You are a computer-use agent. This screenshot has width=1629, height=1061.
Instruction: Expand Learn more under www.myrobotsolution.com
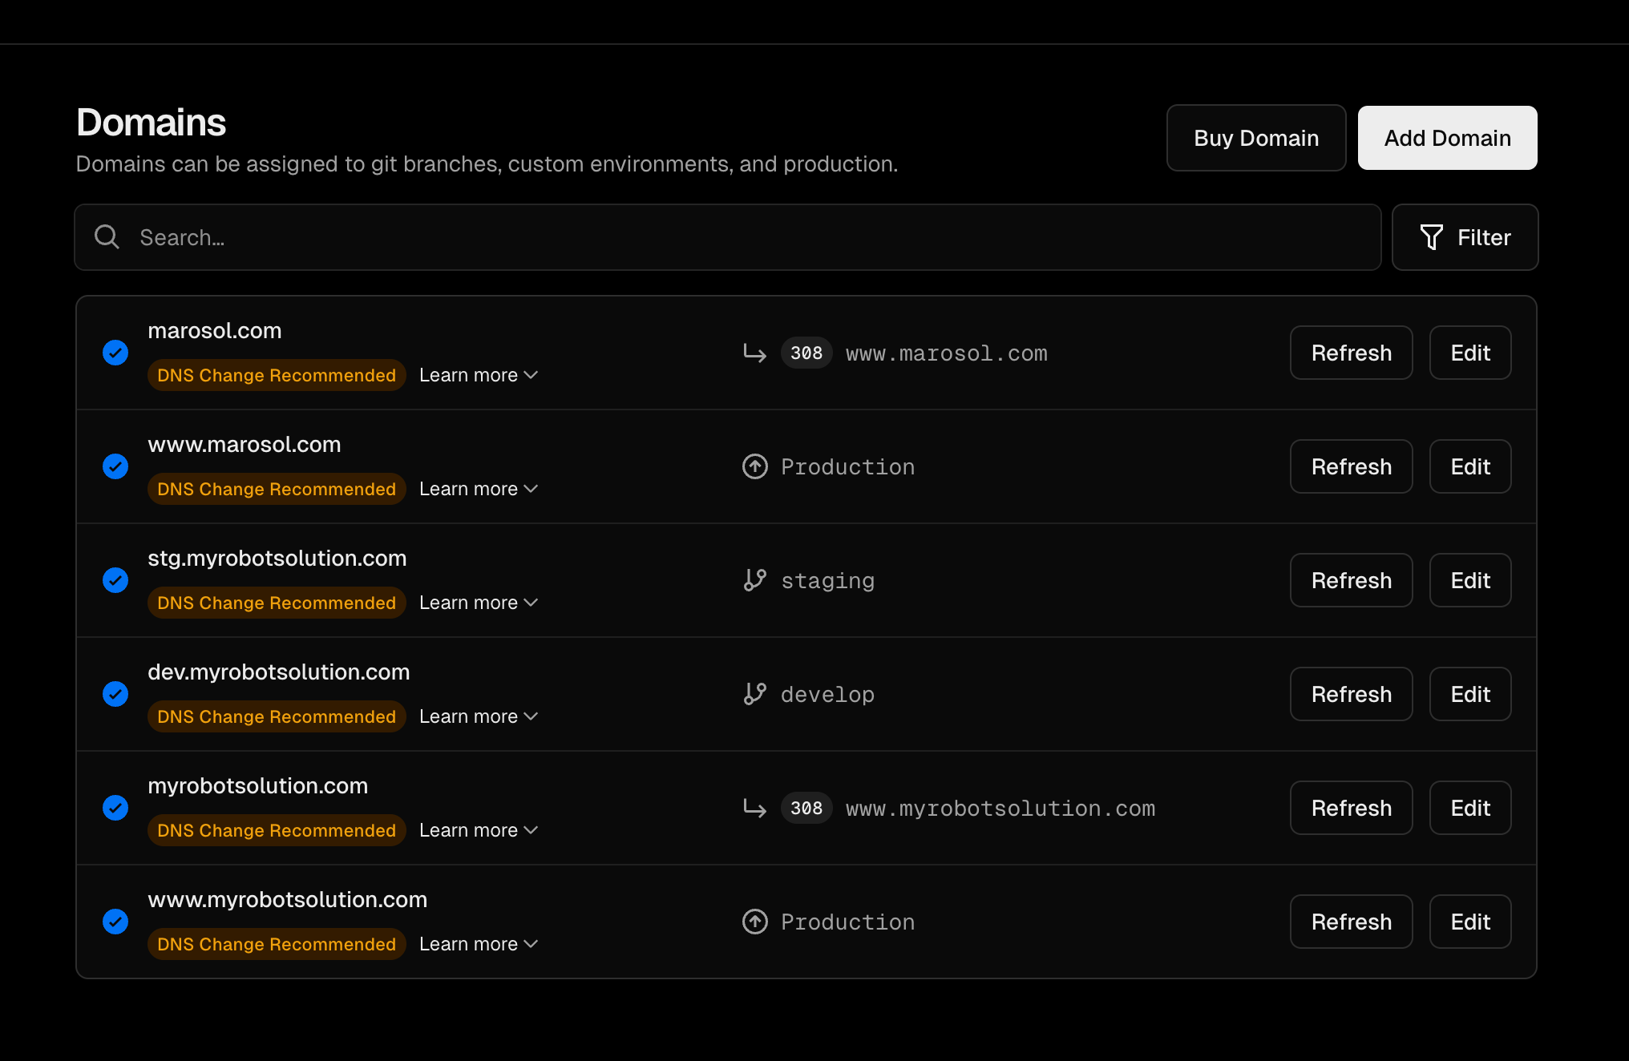point(478,944)
